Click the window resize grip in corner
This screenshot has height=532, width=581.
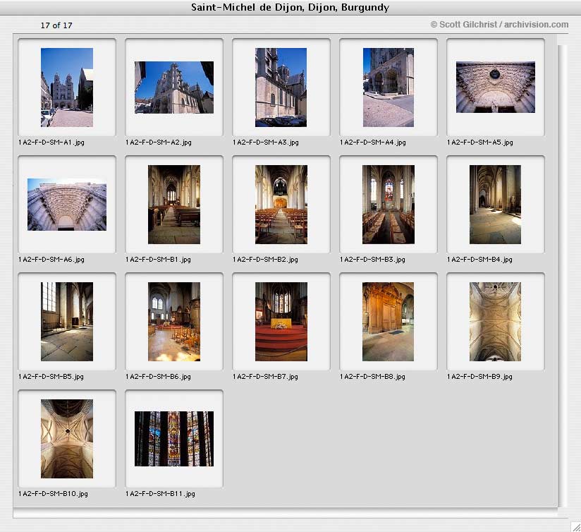[575, 526]
